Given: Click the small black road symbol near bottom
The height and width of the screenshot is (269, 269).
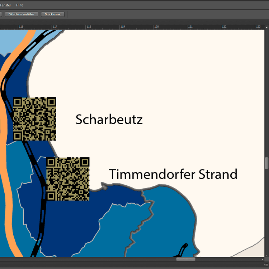Looking at the screenshot, I should click(182, 250).
